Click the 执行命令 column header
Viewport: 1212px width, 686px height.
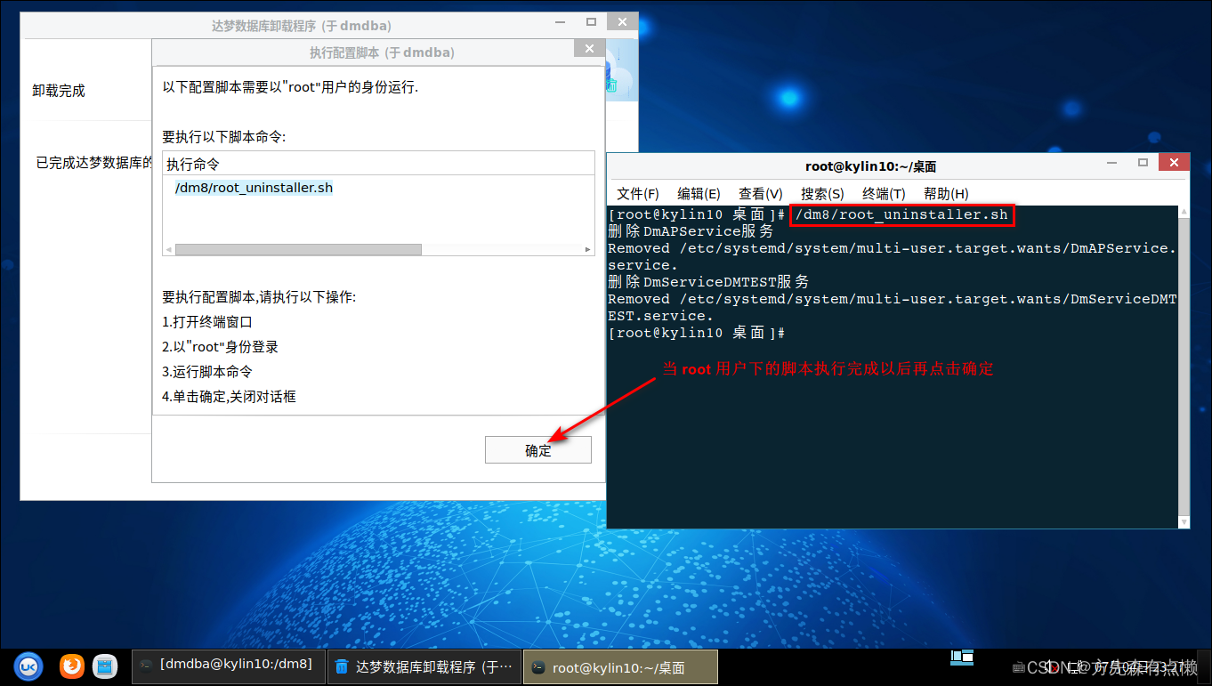click(378, 164)
